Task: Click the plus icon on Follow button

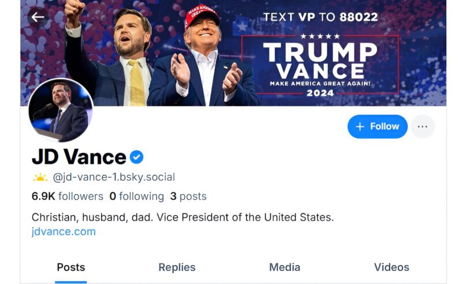Action: click(x=360, y=126)
